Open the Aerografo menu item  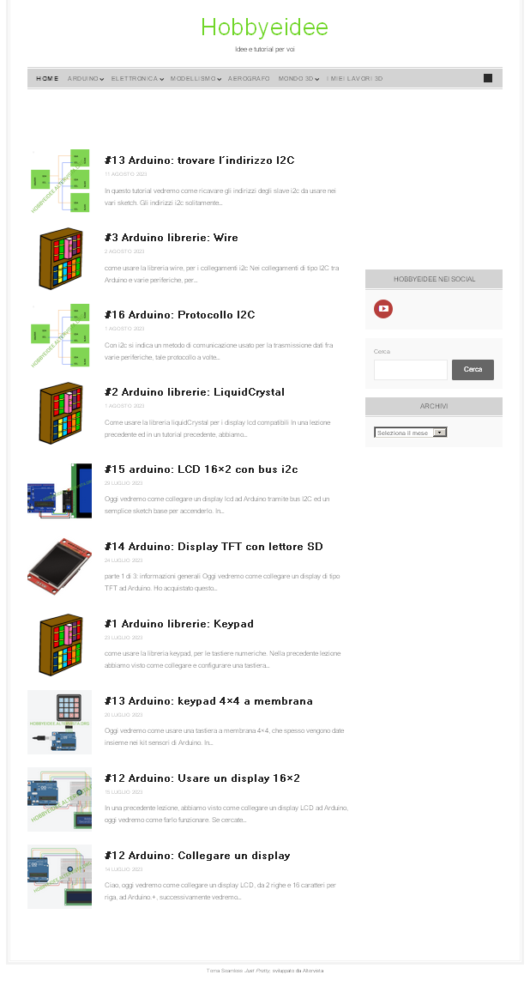coord(249,79)
